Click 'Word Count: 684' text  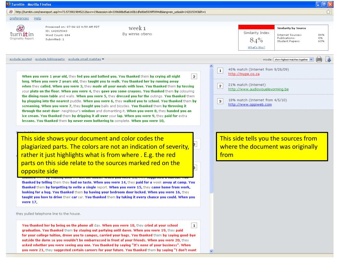tap(58, 35)
